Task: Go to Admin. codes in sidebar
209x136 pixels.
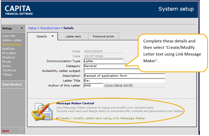Action: coord(12,40)
